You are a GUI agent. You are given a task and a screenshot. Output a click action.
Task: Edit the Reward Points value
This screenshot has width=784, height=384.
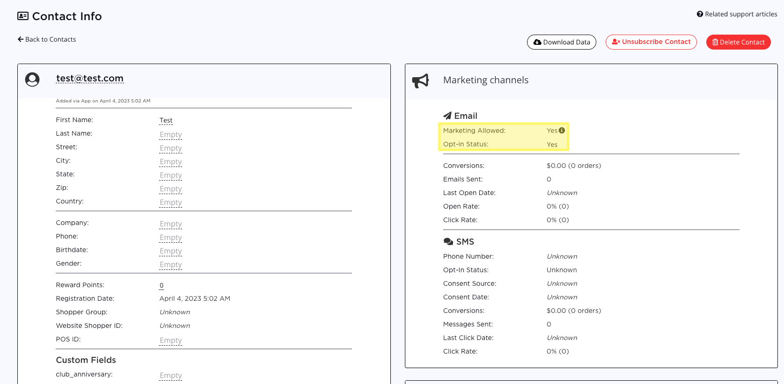[161, 285]
